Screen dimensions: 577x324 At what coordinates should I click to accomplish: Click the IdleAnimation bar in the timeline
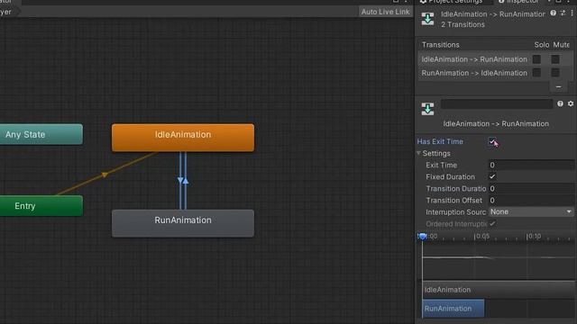(499, 290)
